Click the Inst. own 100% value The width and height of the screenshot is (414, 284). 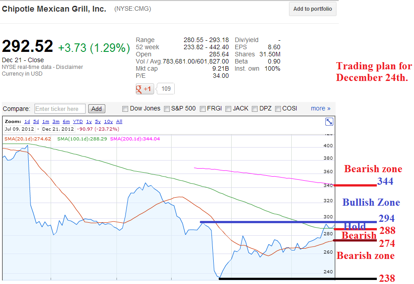point(272,68)
